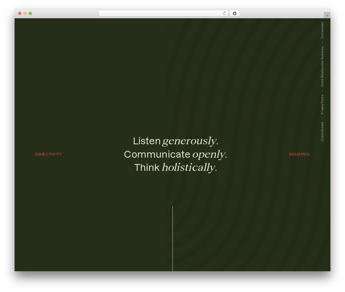The width and height of the screenshot is (345, 292).
Task: Open the Privacy Policy vertical link
Action: coord(322,105)
